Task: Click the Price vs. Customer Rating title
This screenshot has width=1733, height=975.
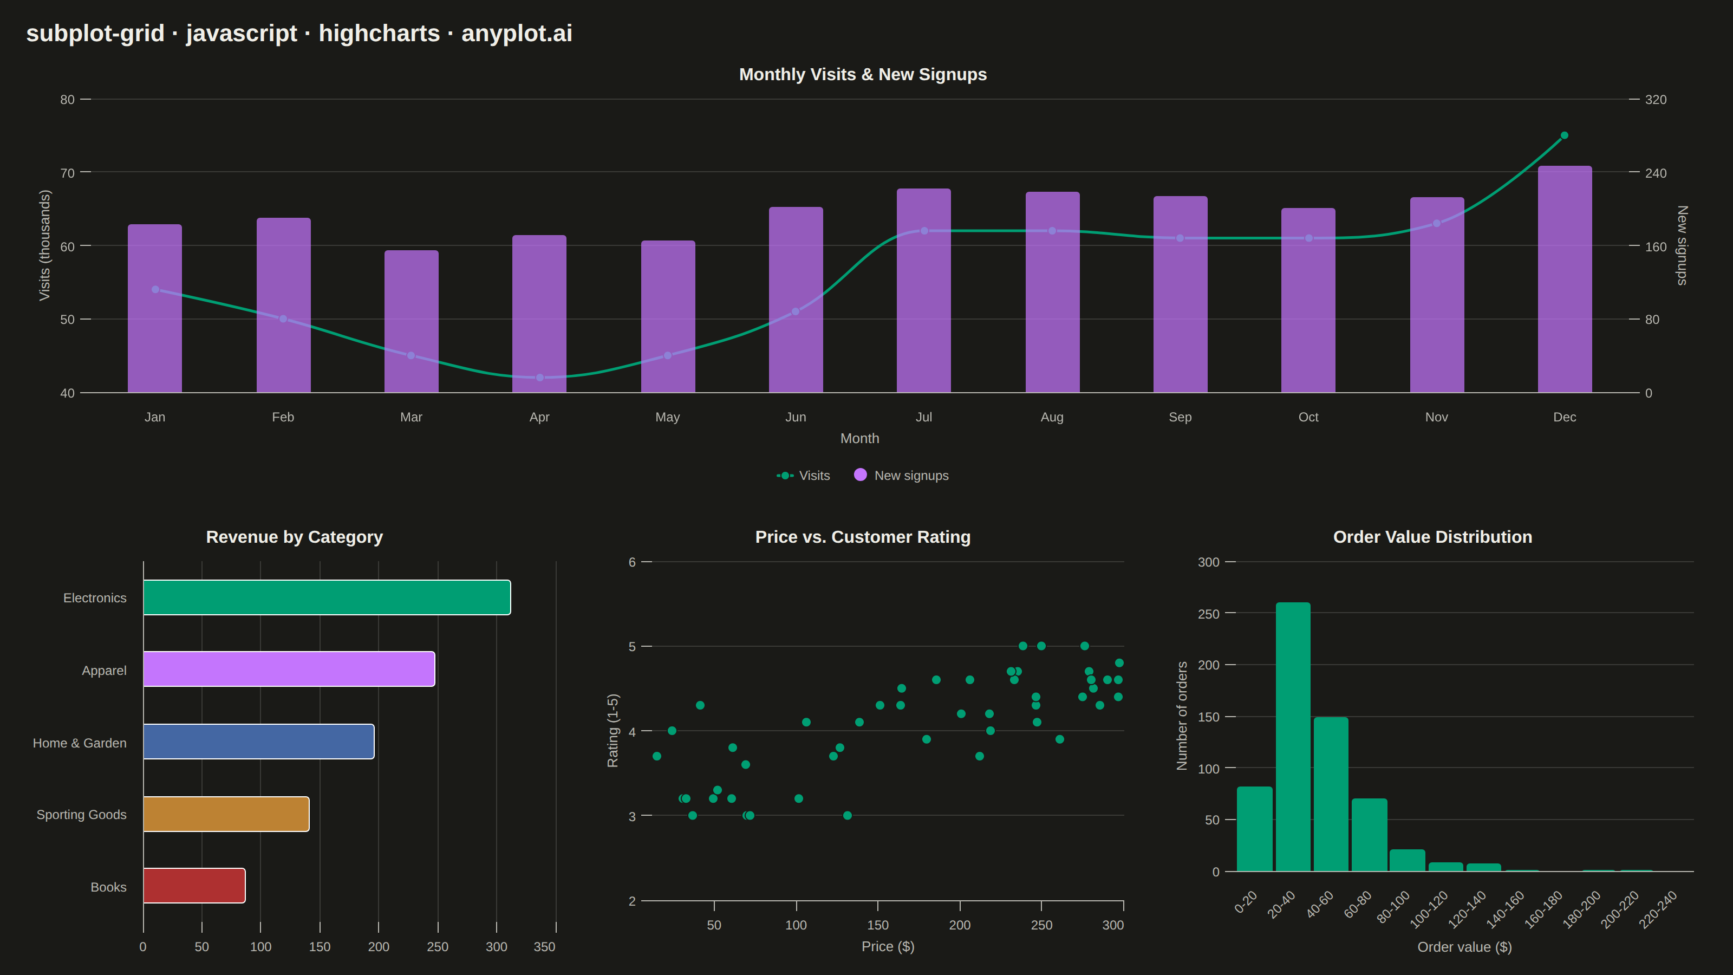Action: coord(863,537)
